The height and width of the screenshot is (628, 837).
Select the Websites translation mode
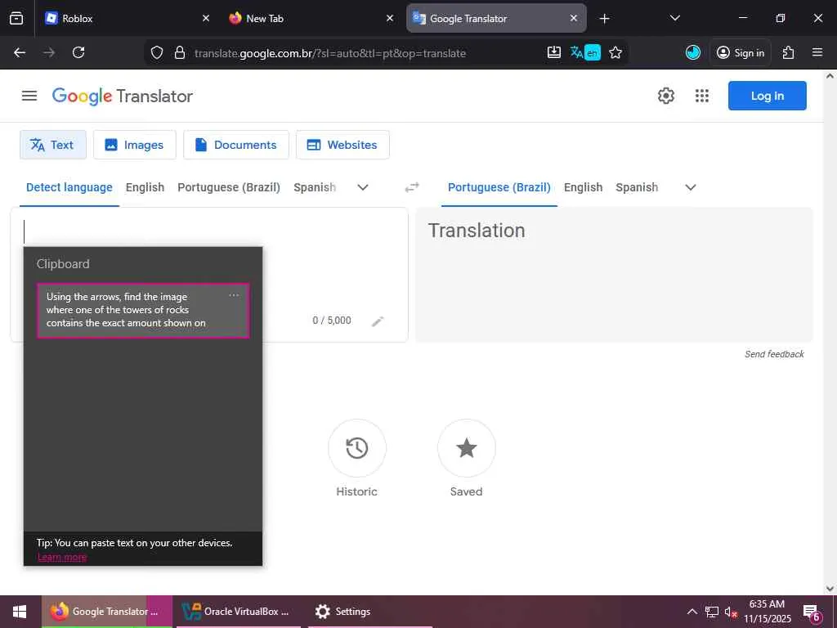342,145
